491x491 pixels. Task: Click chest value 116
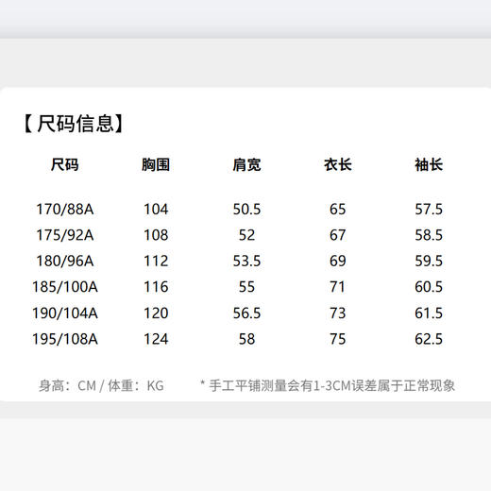click(x=156, y=287)
